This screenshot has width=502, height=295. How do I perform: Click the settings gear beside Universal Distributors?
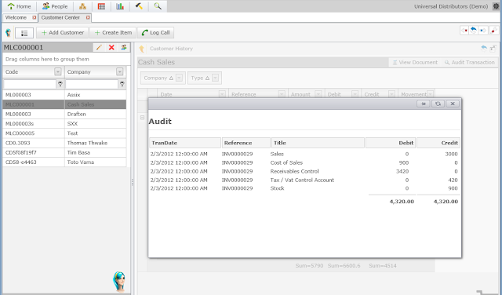(496, 6)
